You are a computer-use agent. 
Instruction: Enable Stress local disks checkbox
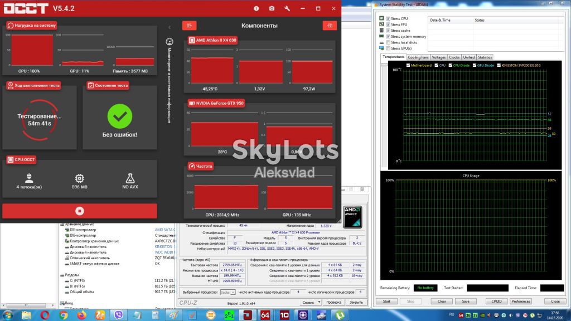(x=388, y=42)
